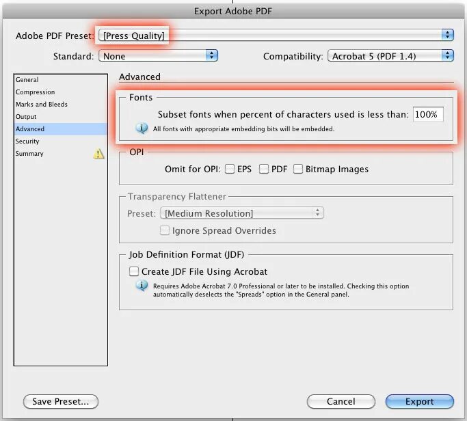Click the "Requires Adobe Acrobat 7.0 Professional" note
The image size is (467, 421).
[281, 290]
